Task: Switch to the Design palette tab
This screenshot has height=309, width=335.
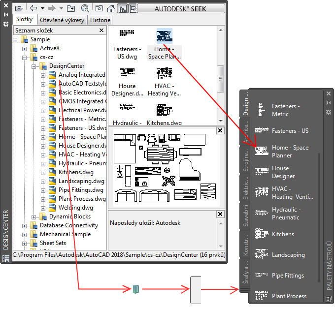Action: 246,103
